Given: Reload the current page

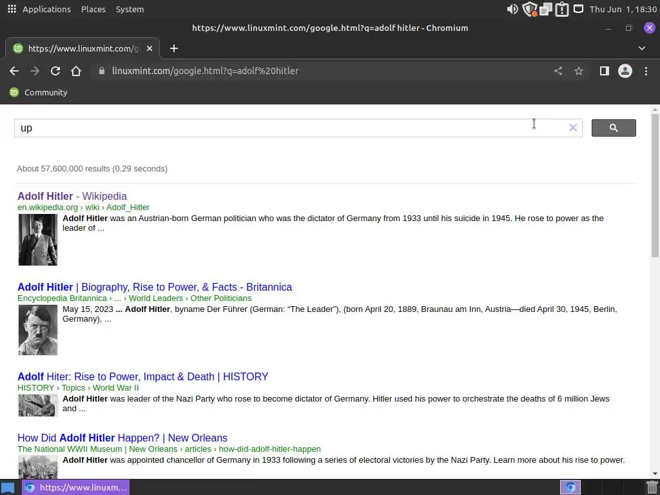Looking at the screenshot, I should (55, 71).
